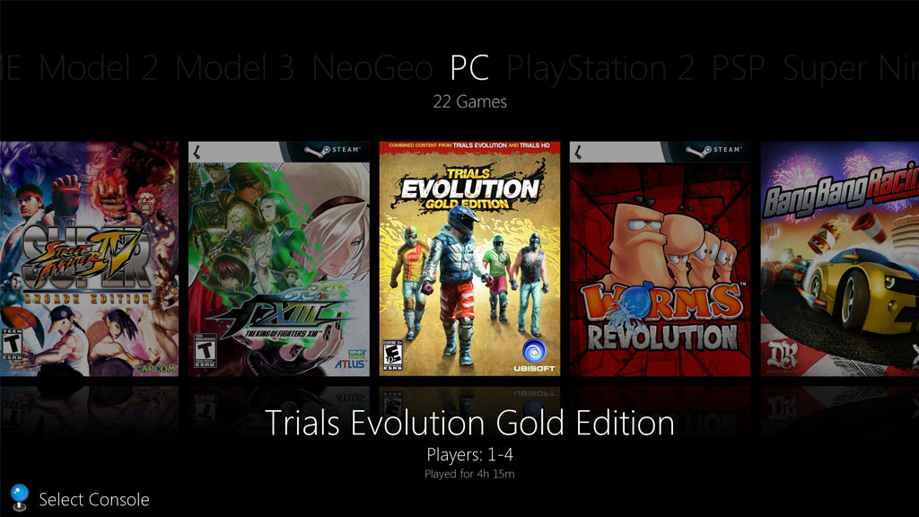Image resolution: width=919 pixels, height=517 pixels.
Task: Click the Ubisoft logo on Trials cover
Action: click(534, 355)
